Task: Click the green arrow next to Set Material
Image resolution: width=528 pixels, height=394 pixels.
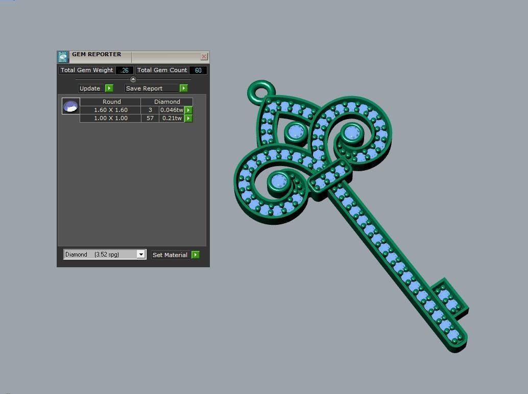Action: click(x=196, y=255)
